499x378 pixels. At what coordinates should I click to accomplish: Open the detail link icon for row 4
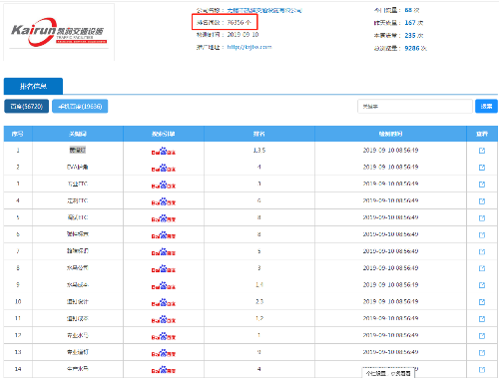click(x=482, y=201)
